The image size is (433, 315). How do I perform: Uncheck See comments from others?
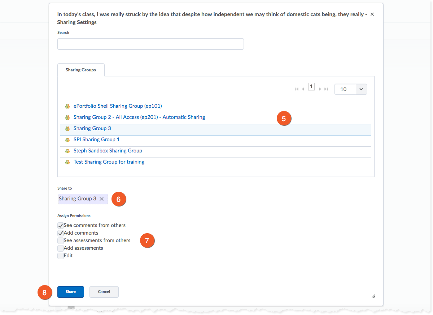tap(61, 226)
